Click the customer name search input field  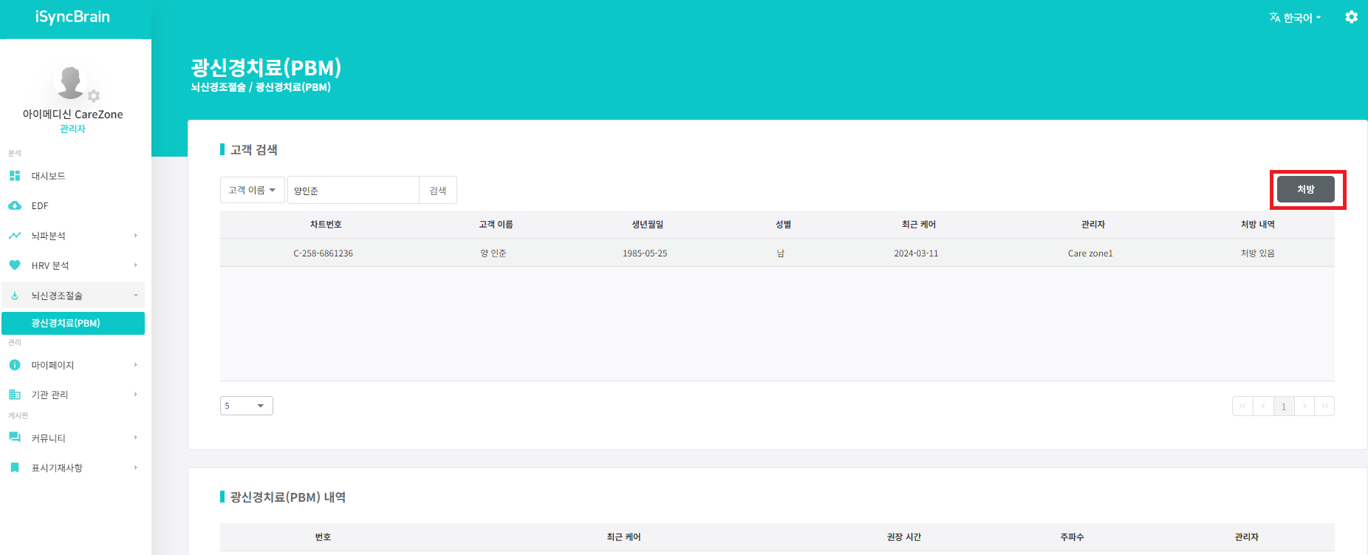pyautogui.click(x=352, y=190)
